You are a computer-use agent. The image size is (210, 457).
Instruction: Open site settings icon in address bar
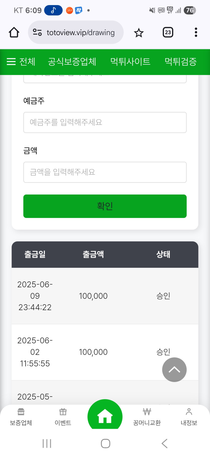tap(37, 32)
